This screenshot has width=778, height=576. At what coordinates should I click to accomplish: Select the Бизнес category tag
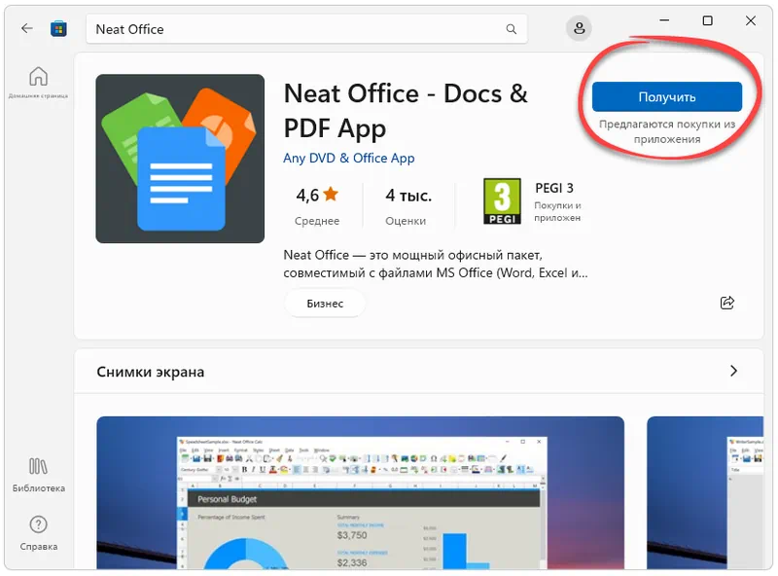pos(325,304)
